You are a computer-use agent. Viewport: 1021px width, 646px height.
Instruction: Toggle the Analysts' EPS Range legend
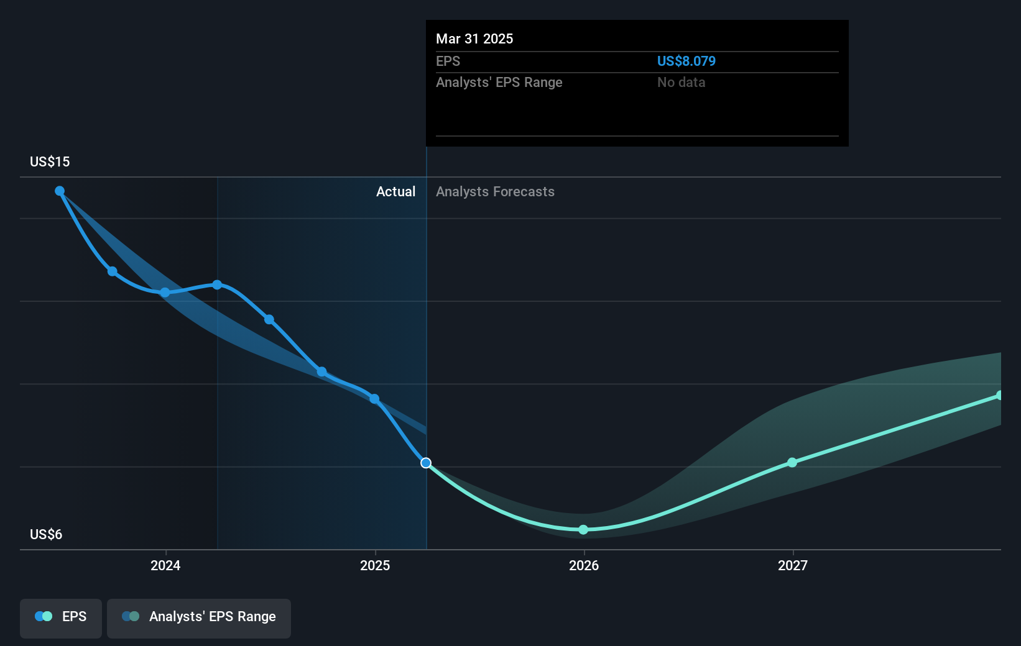click(x=199, y=618)
